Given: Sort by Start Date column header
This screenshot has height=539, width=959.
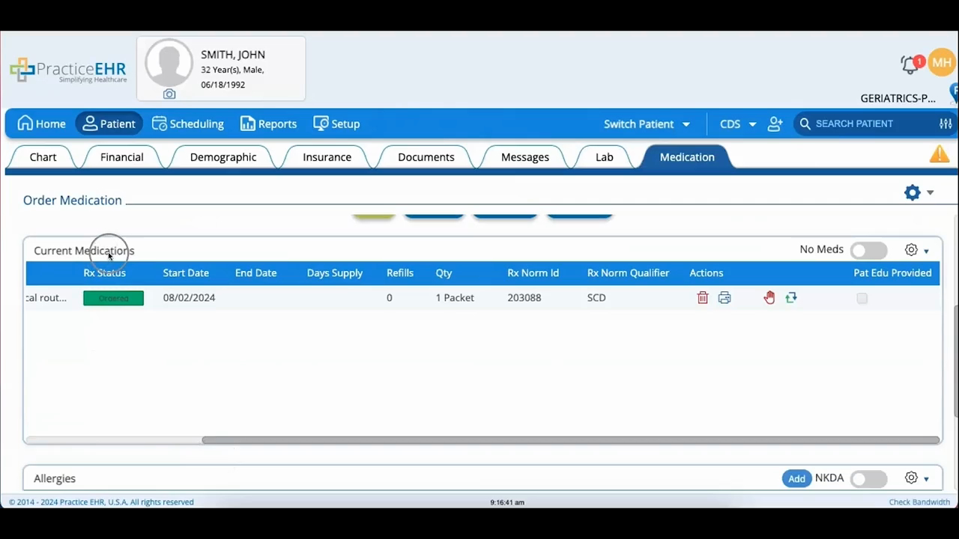Looking at the screenshot, I should pyautogui.click(x=186, y=272).
